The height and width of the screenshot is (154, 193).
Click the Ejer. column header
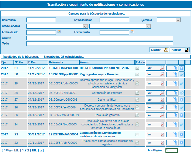[x=7, y=63]
